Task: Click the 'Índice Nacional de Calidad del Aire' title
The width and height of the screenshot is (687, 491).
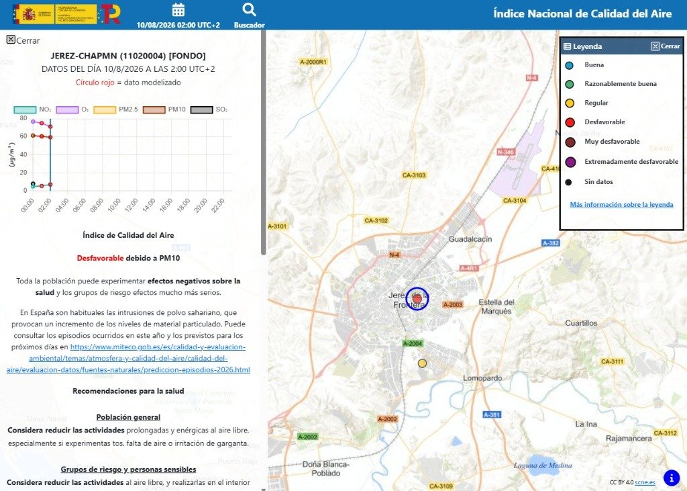Action: pyautogui.click(x=582, y=13)
